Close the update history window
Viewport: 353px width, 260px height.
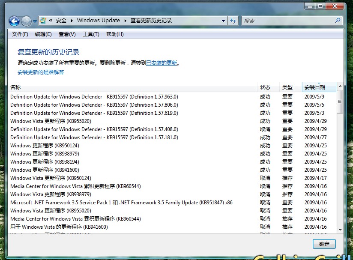[x=335, y=6]
